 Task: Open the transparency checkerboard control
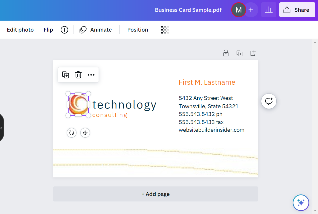tap(165, 30)
